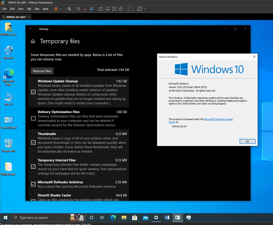Expand the stretch guest dropdown arrow
The height and width of the screenshot is (225, 273).
click(x=144, y=9)
